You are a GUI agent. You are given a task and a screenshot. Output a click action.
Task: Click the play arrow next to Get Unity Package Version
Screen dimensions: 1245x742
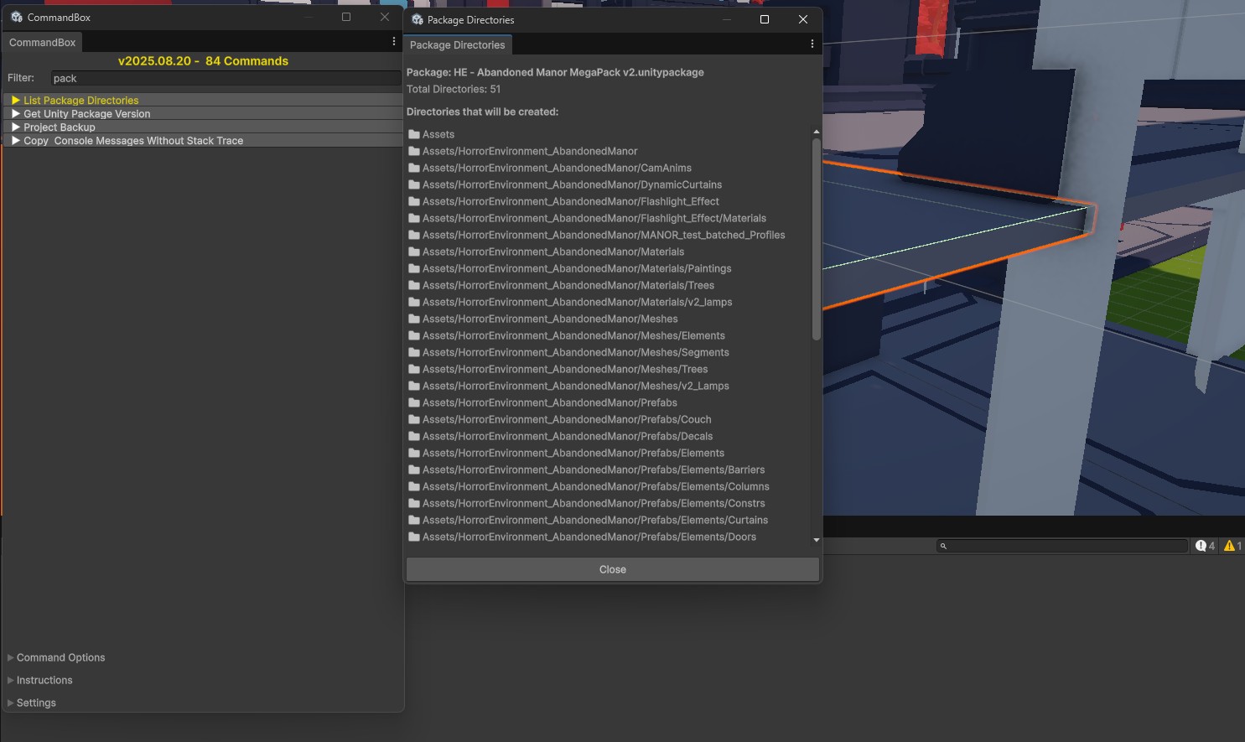coord(16,114)
